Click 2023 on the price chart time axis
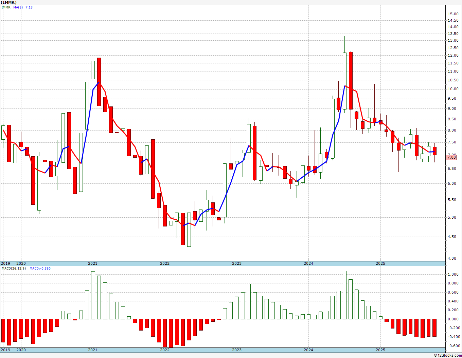This screenshot has height=358, width=462. [237, 263]
